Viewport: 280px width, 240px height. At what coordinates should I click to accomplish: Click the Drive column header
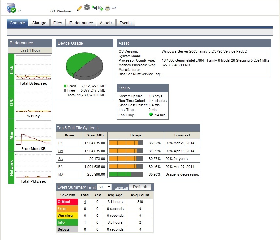(x=69, y=135)
